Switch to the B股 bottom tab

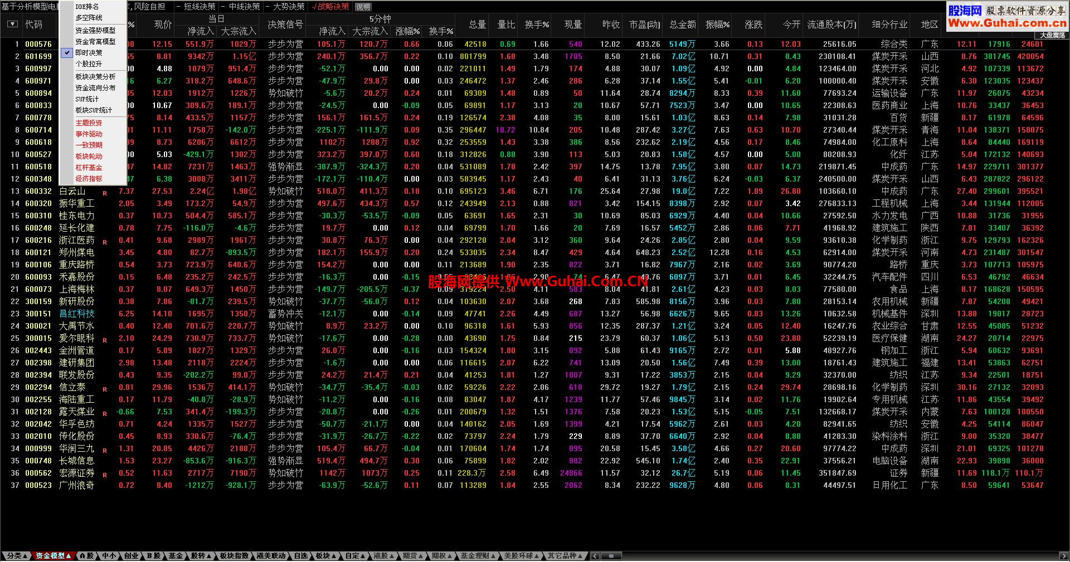point(153,556)
